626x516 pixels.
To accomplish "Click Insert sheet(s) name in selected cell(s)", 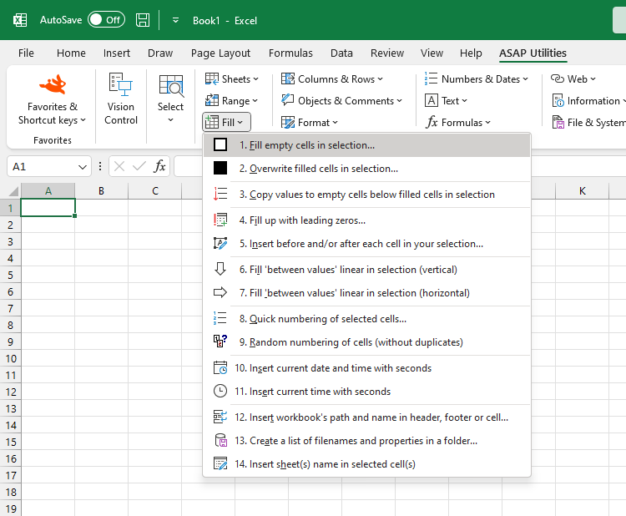I will (x=332, y=464).
